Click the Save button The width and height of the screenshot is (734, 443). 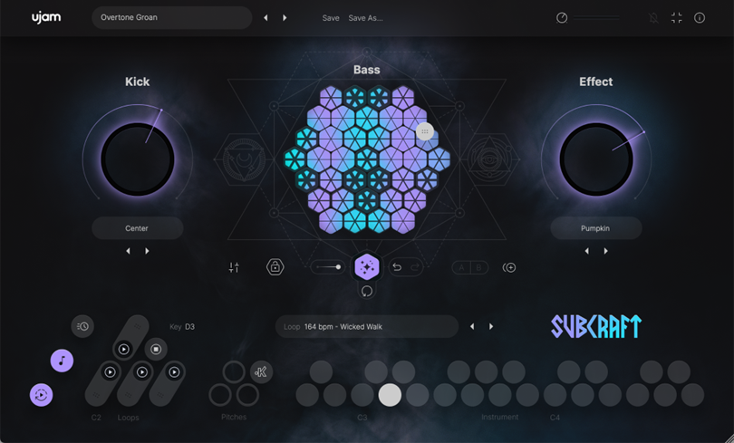(x=331, y=18)
